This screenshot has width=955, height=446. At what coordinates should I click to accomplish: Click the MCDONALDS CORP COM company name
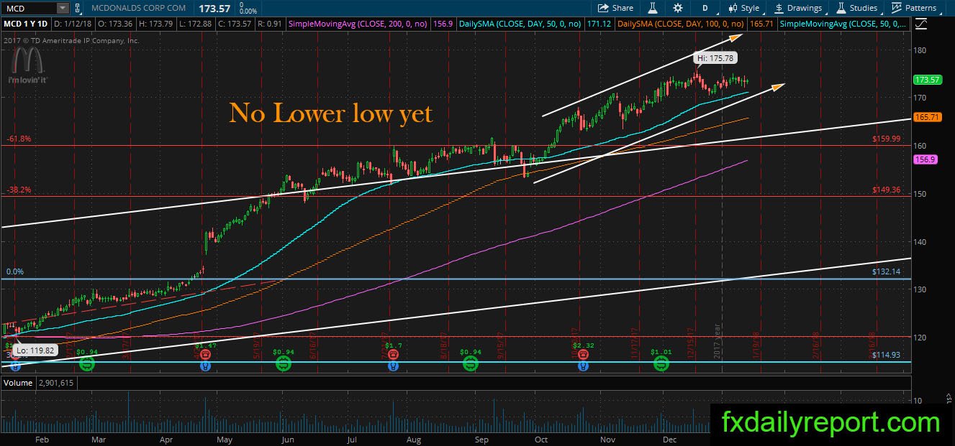[139, 8]
